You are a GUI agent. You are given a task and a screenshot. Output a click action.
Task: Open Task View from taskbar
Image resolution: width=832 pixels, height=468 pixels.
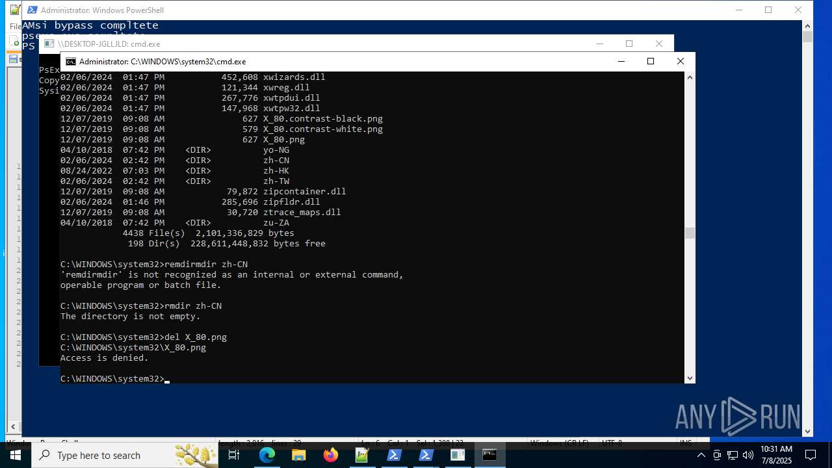(234, 455)
